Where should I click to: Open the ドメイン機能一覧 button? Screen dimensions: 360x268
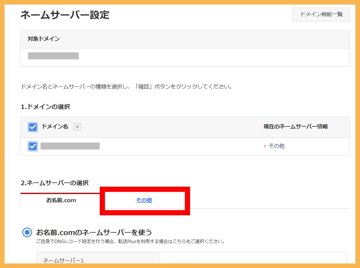(321, 15)
